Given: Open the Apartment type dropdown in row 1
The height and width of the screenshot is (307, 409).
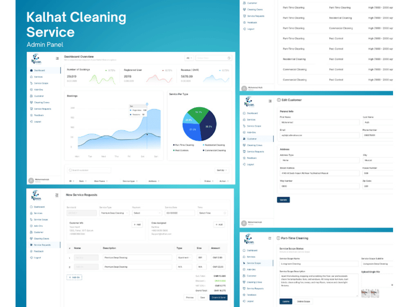Looking at the screenshot, I should [184, 257].
